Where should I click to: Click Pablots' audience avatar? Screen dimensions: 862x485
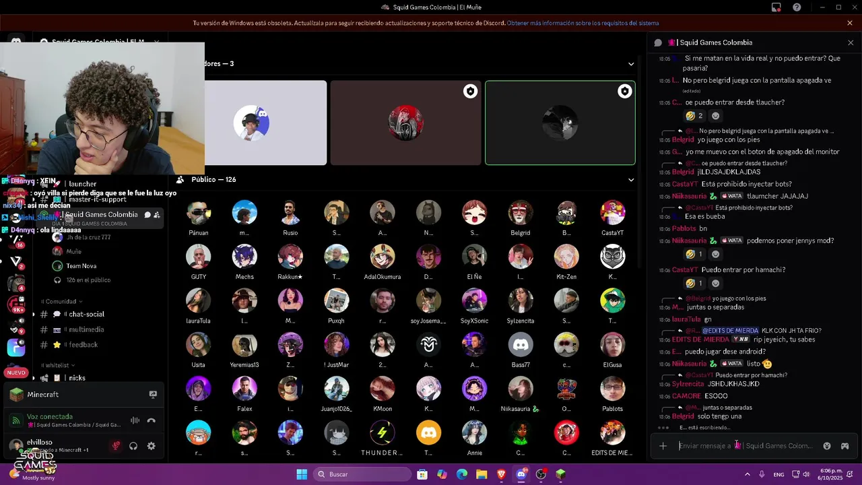tap(612, 389)
